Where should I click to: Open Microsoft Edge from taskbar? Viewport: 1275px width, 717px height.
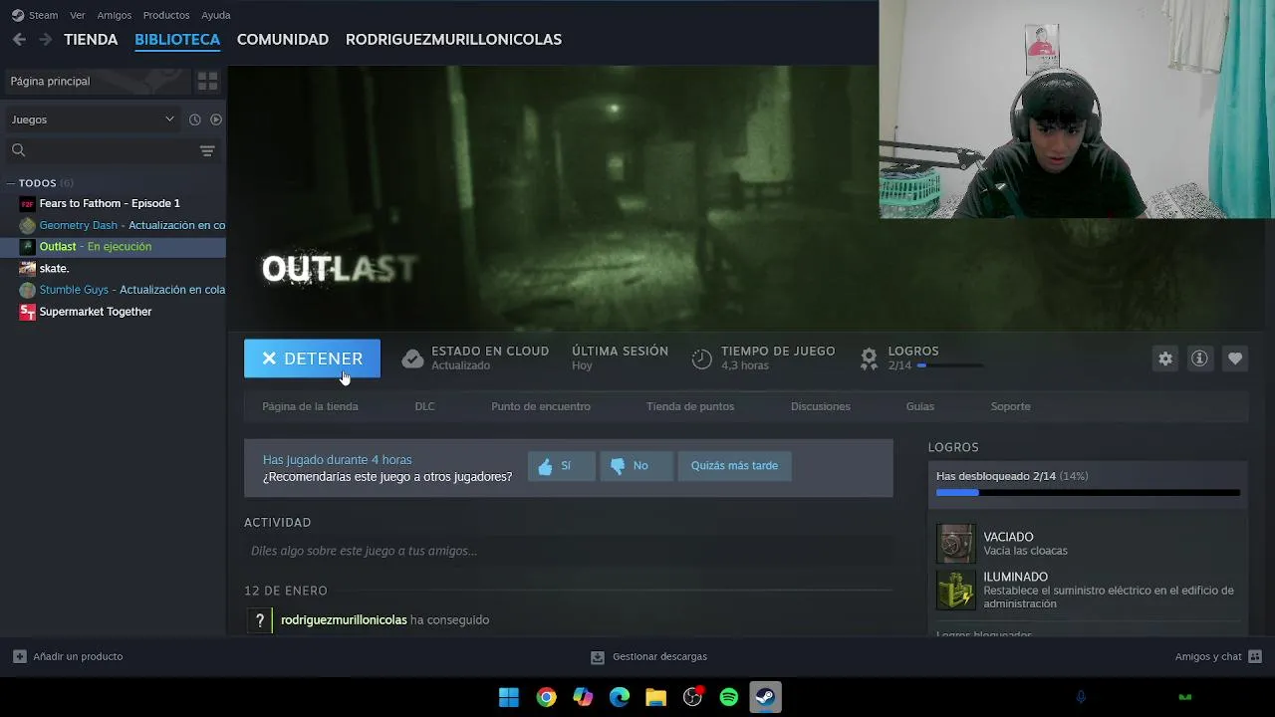point(620,697)
